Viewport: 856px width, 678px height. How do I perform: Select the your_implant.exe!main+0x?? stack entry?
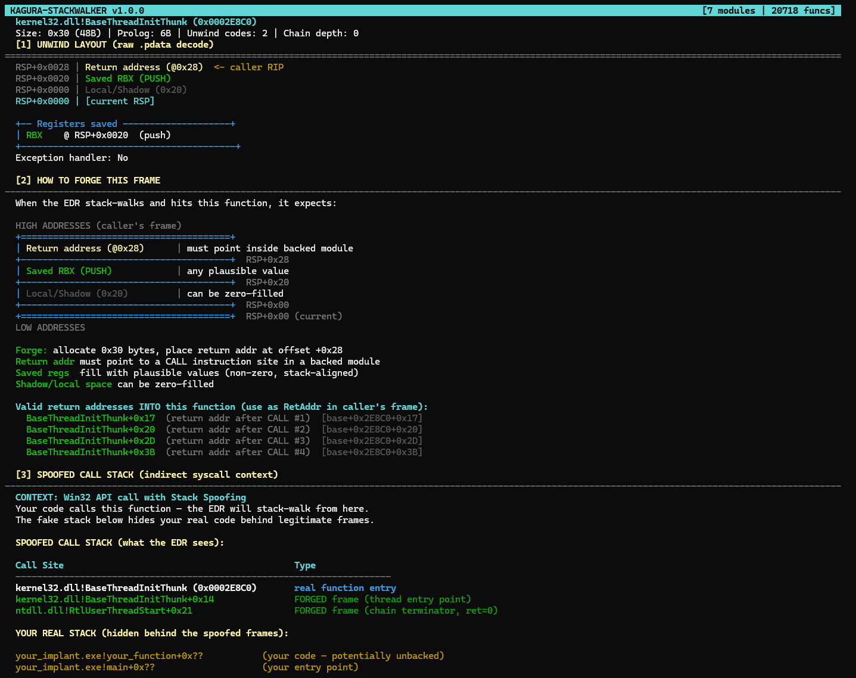(x=83, y=667)
